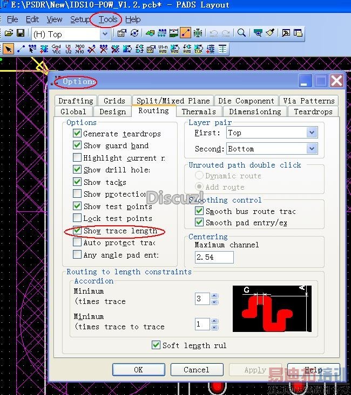351x395 pixels.
Task: Switch to the Via Patterns tab
Action: pos(308,101)
